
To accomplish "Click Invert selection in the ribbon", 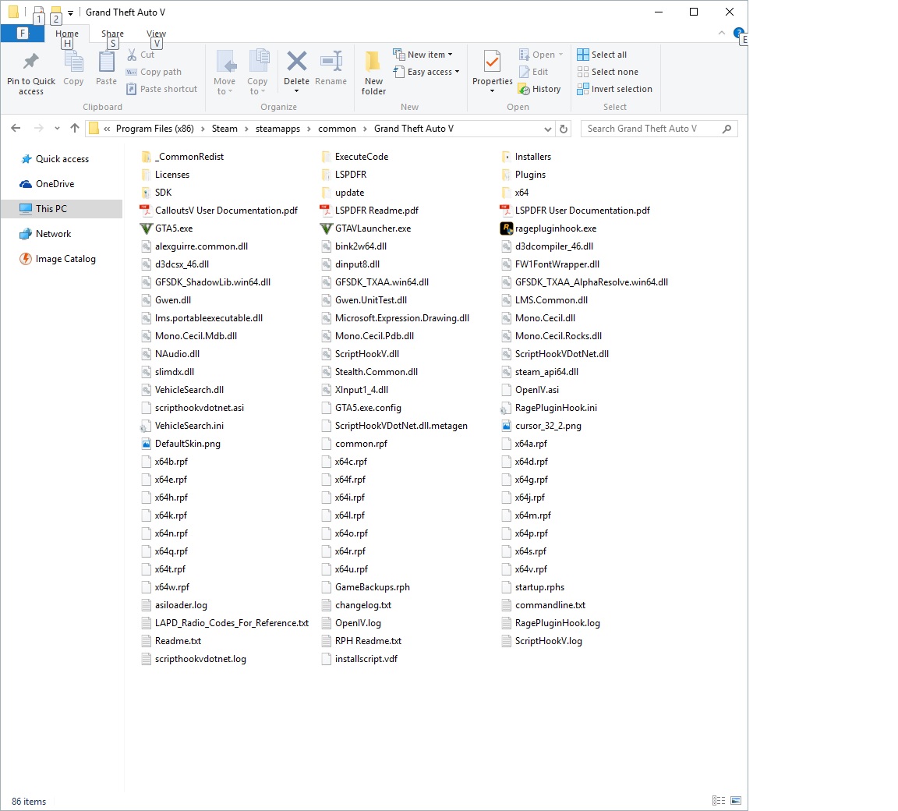I will pos(614,89).
